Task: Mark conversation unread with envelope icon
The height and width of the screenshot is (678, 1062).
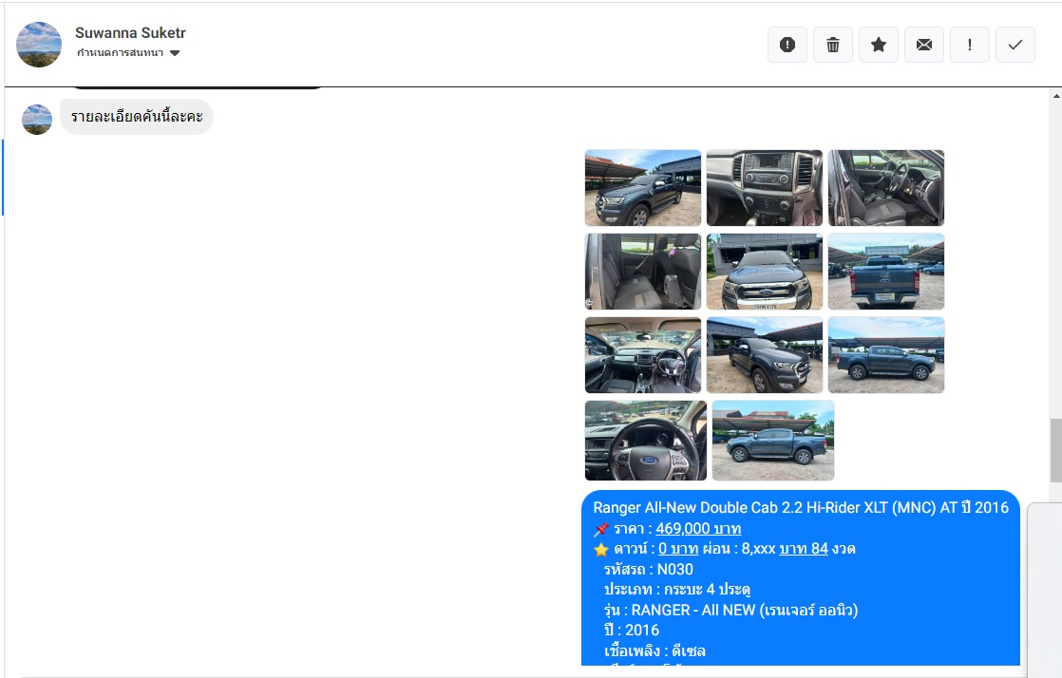Action: click(x=924, y=45)
